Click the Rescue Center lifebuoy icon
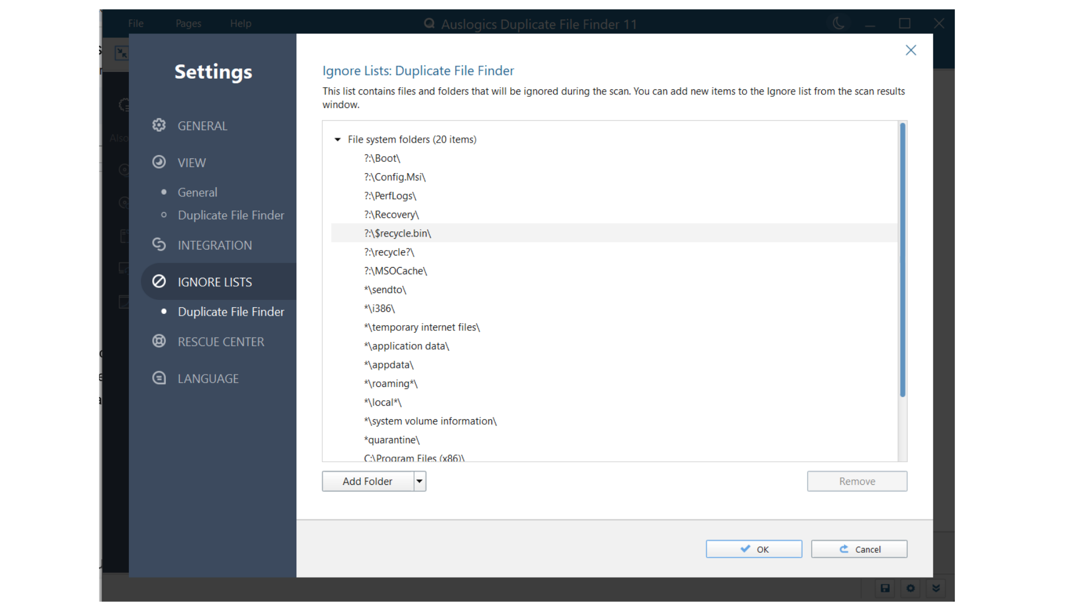 (x=159, y=341)
